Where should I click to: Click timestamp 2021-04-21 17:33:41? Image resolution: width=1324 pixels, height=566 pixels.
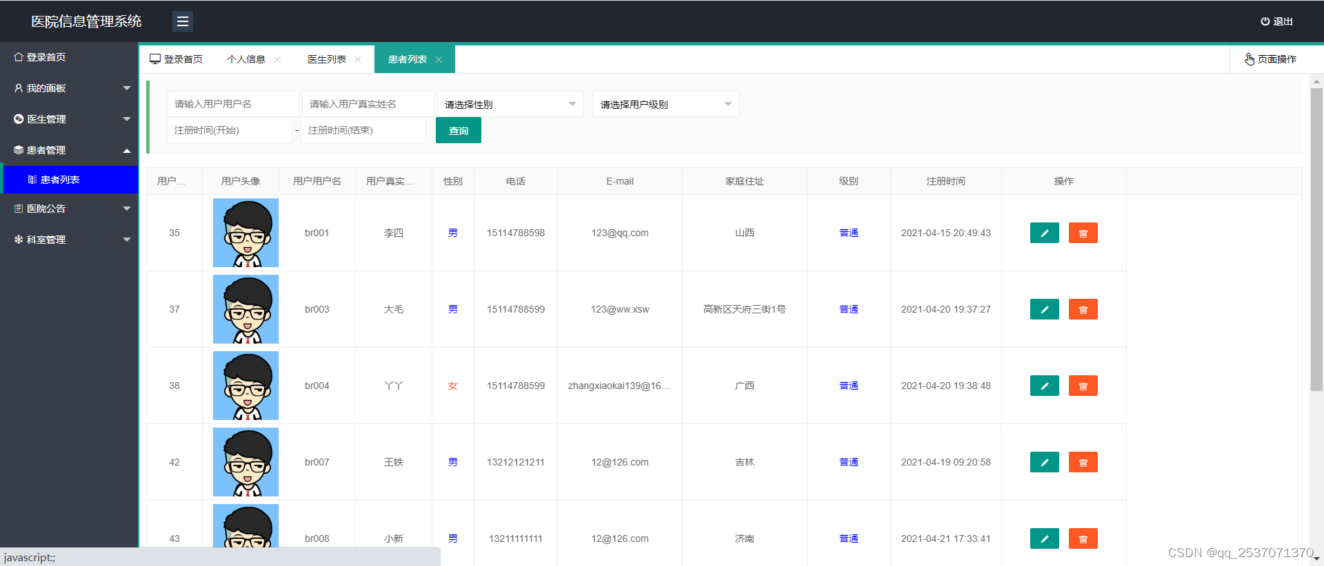pyautogui.click(x=946, y=538)
